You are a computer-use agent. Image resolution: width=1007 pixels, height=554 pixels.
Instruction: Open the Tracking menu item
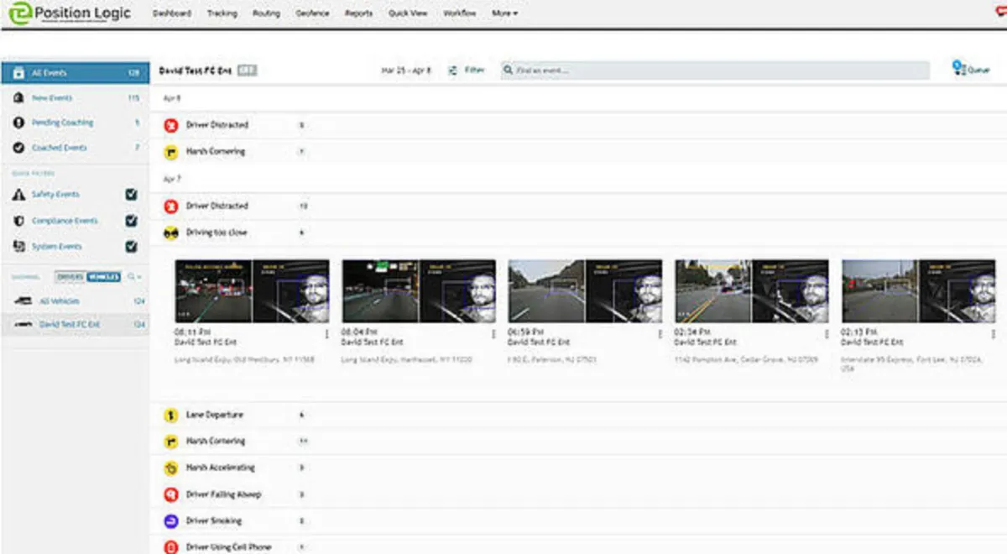[x=222, y=13]
